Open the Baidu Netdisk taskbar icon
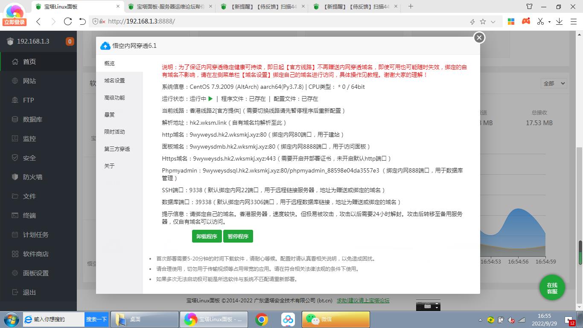This screenshot has width=583, height=328. 288,319
